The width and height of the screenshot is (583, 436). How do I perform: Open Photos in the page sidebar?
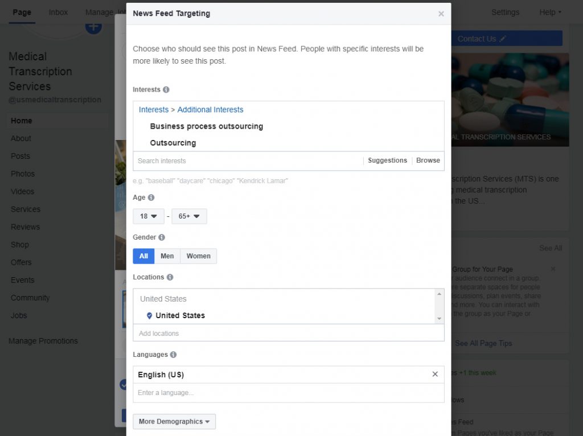click(22, 174)
